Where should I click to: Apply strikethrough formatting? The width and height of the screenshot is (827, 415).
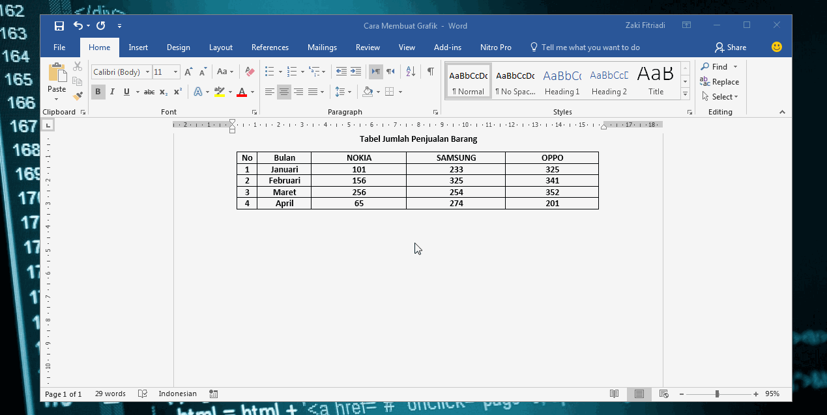(149, 92)
